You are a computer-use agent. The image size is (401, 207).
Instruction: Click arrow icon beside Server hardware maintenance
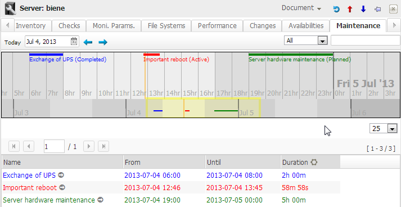point(101,200)
